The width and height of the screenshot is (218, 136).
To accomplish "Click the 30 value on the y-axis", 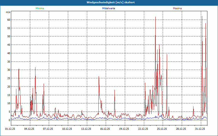I will 9,70.
